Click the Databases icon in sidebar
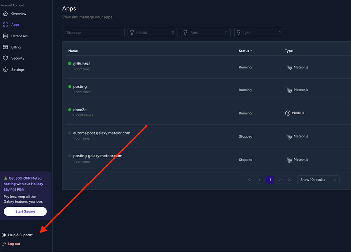The width and height of the screenshot is (351, 252). [x=5, y=36]
